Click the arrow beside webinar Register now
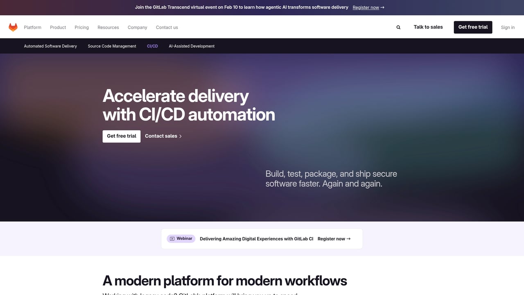524x295 pixels. 348,238
